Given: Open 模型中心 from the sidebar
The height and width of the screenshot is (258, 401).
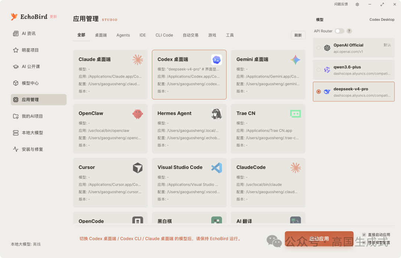Looking at the screenshot, I should (x=39, y=83).
